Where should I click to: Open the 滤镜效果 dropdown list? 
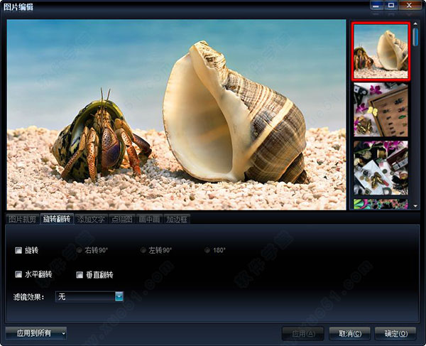119,296
